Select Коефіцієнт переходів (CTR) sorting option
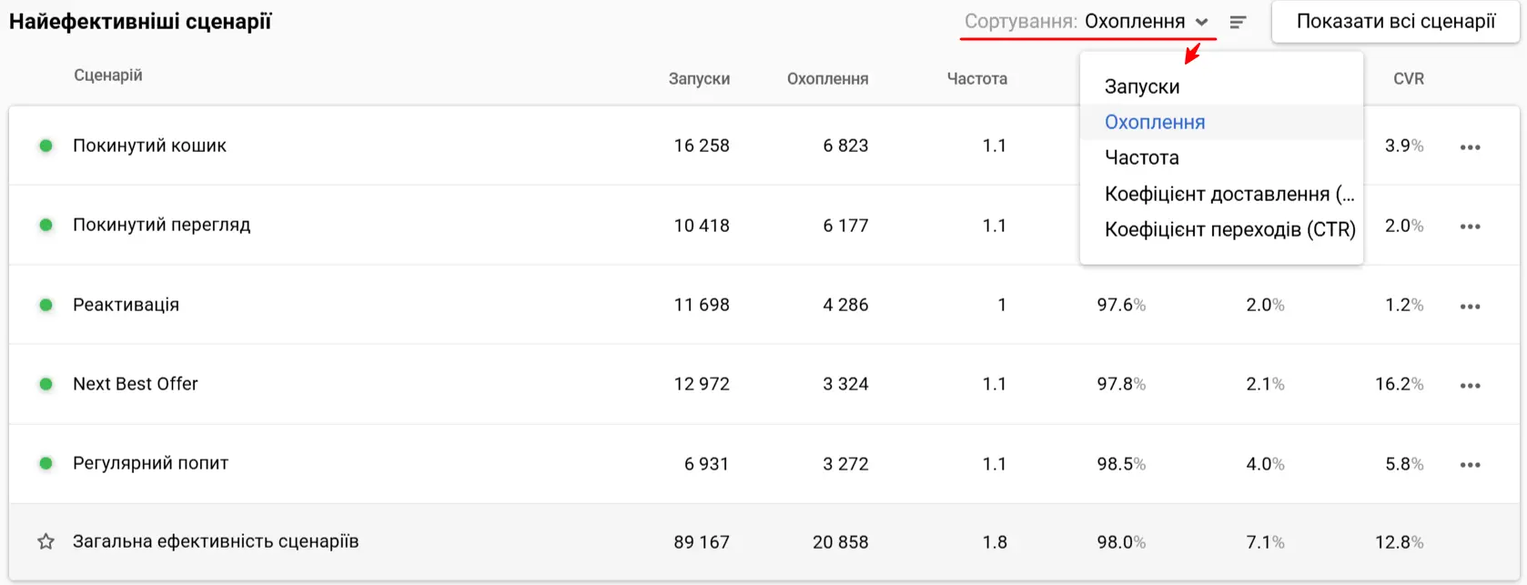The image size is (1527, 585). point(1230,229)
